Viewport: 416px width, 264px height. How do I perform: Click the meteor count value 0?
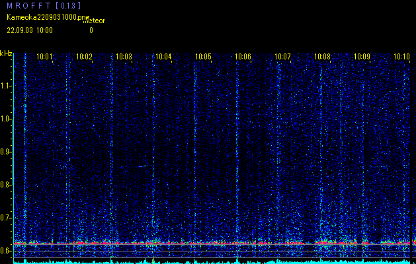(x=91, y=30)
